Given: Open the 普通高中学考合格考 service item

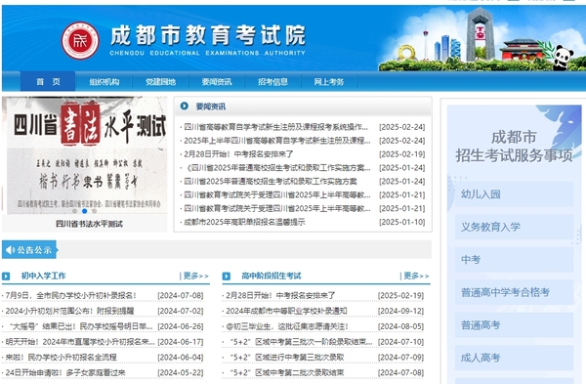Looking at the screenshot, I should [514, 292].
